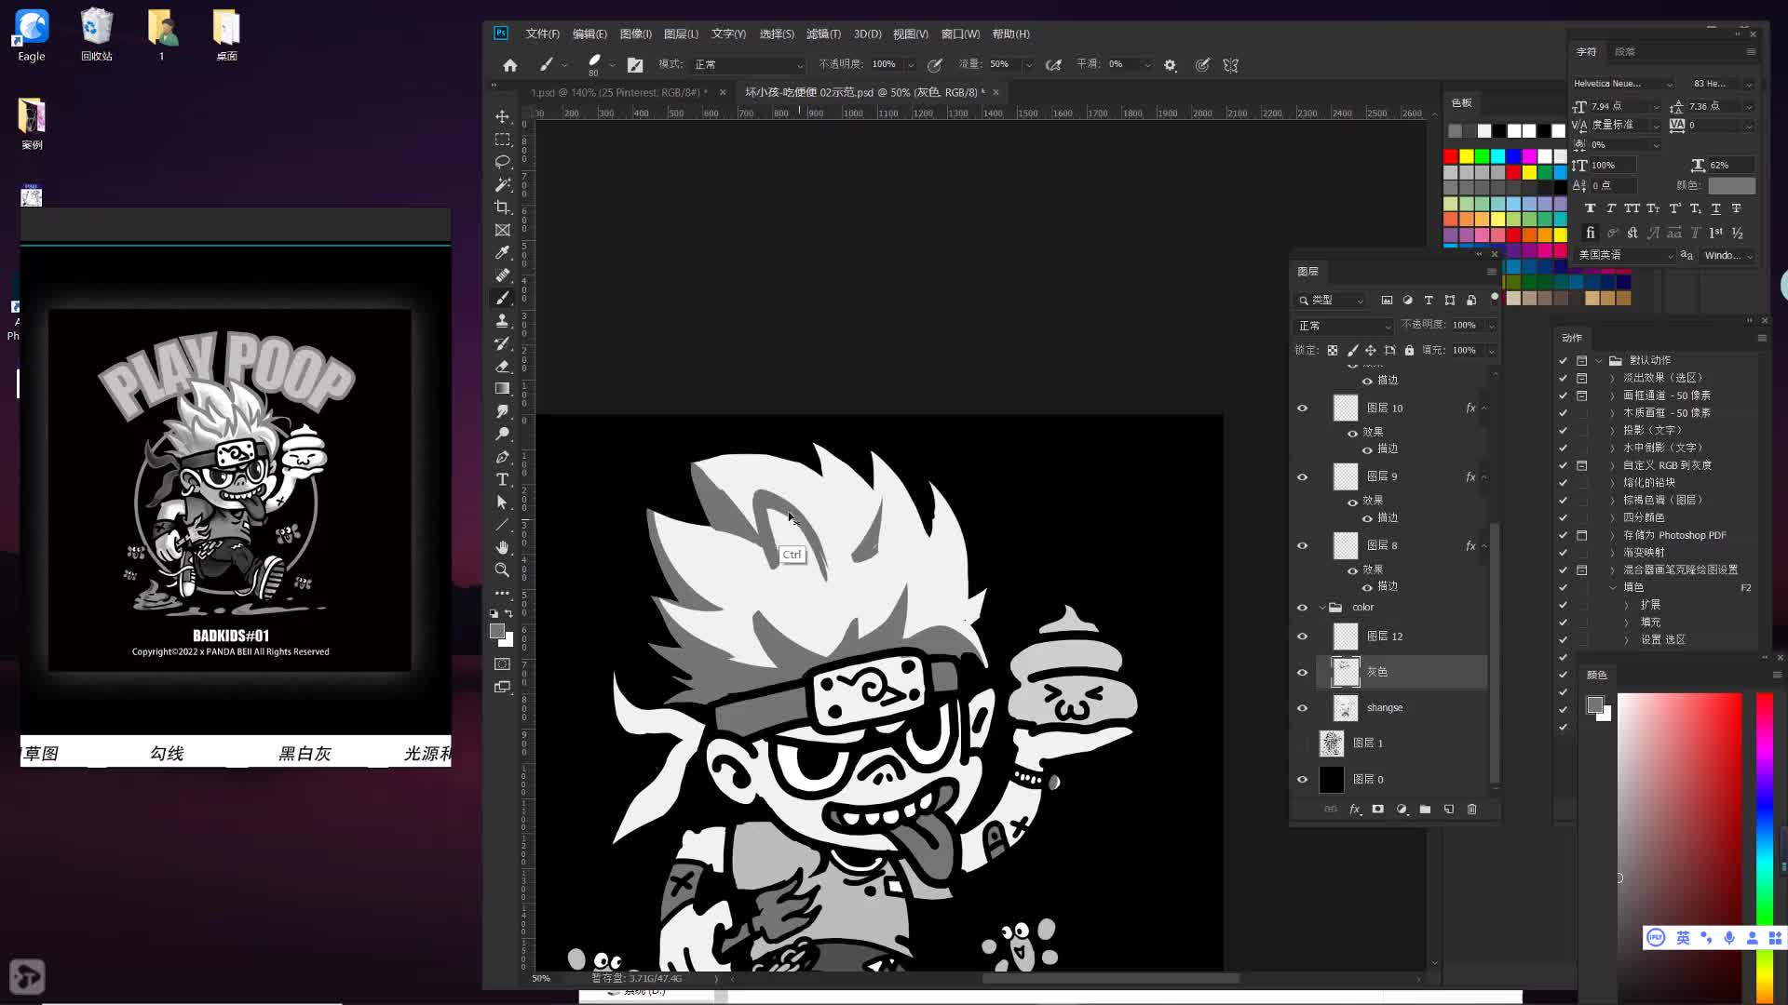
Task: Hide the 灰色 layer
Action: [1302, 673]
